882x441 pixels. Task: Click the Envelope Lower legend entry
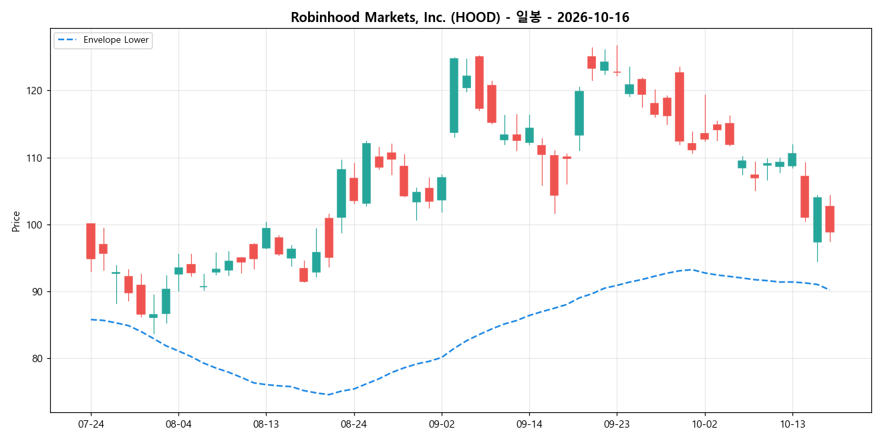point(103,40)
